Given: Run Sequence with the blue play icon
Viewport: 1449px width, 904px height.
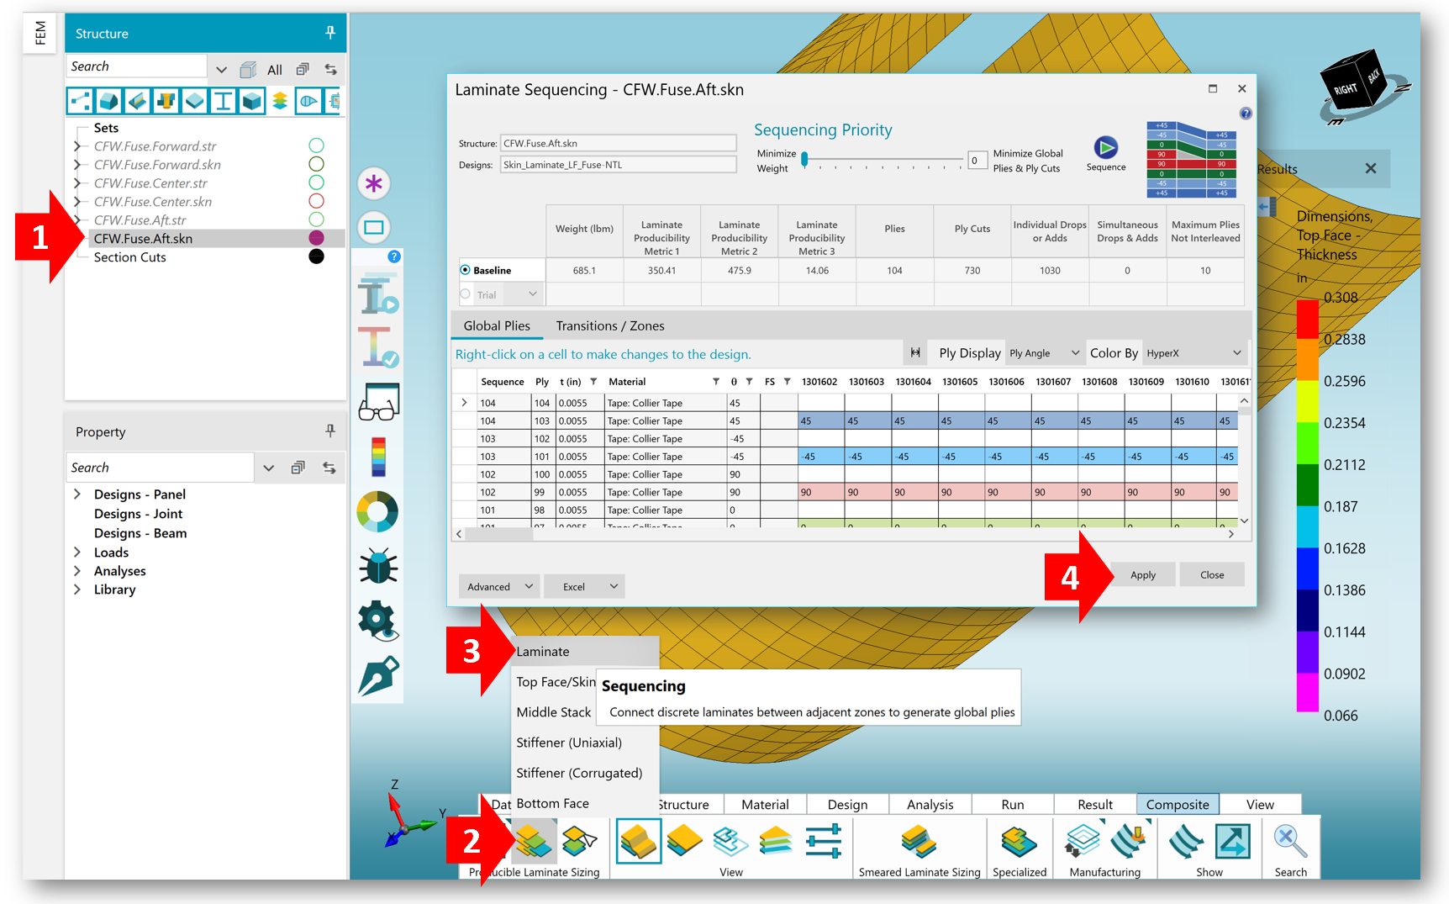Looking at the screenshot, I should (1105, 148).
